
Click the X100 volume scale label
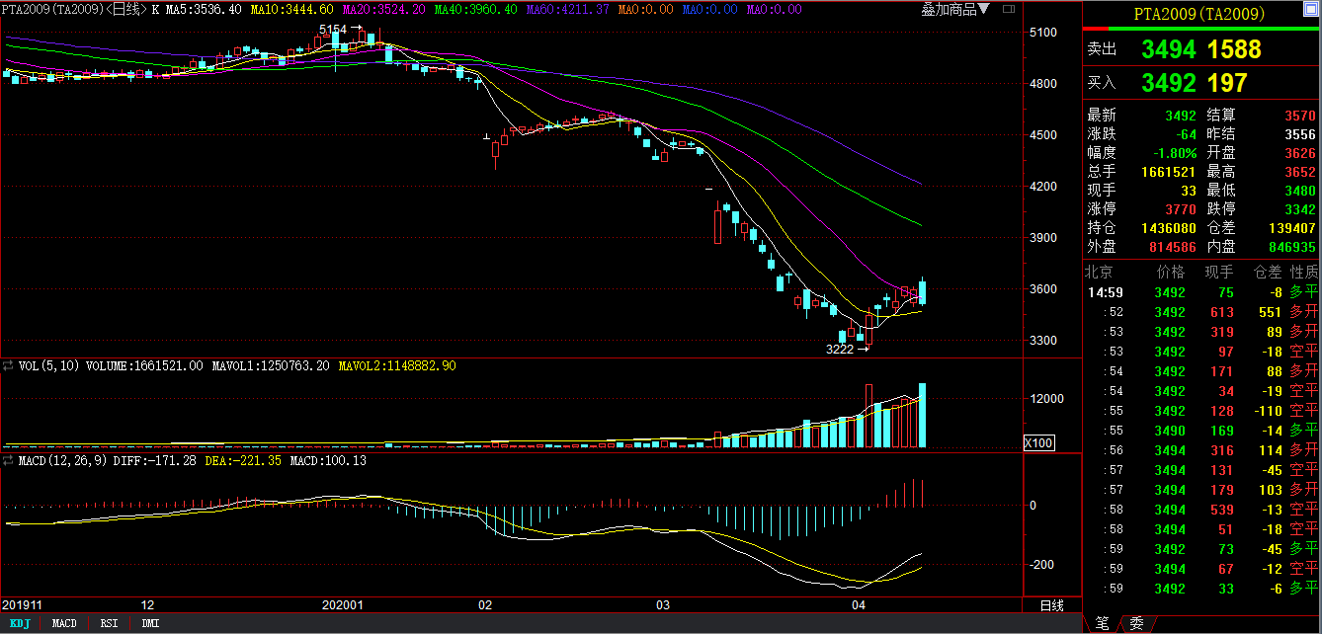pyautogui.click(x=1039, y=442)
